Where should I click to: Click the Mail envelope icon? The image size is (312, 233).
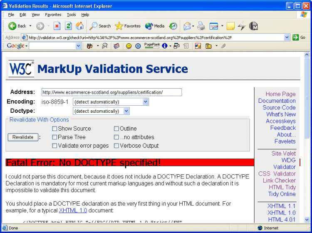[187, 26]
